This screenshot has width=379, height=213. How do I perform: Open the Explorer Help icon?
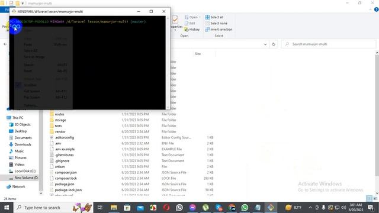pos(376,9)
